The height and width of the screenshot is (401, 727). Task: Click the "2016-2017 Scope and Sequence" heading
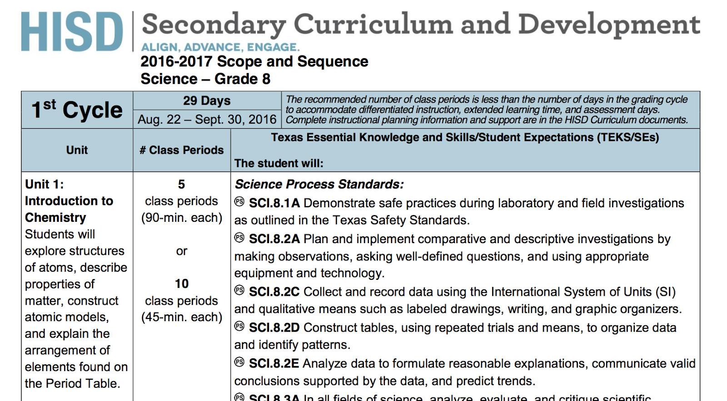tap(254, 62)
